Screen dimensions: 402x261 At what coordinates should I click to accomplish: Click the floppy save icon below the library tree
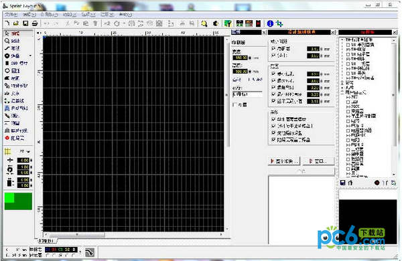342,183
